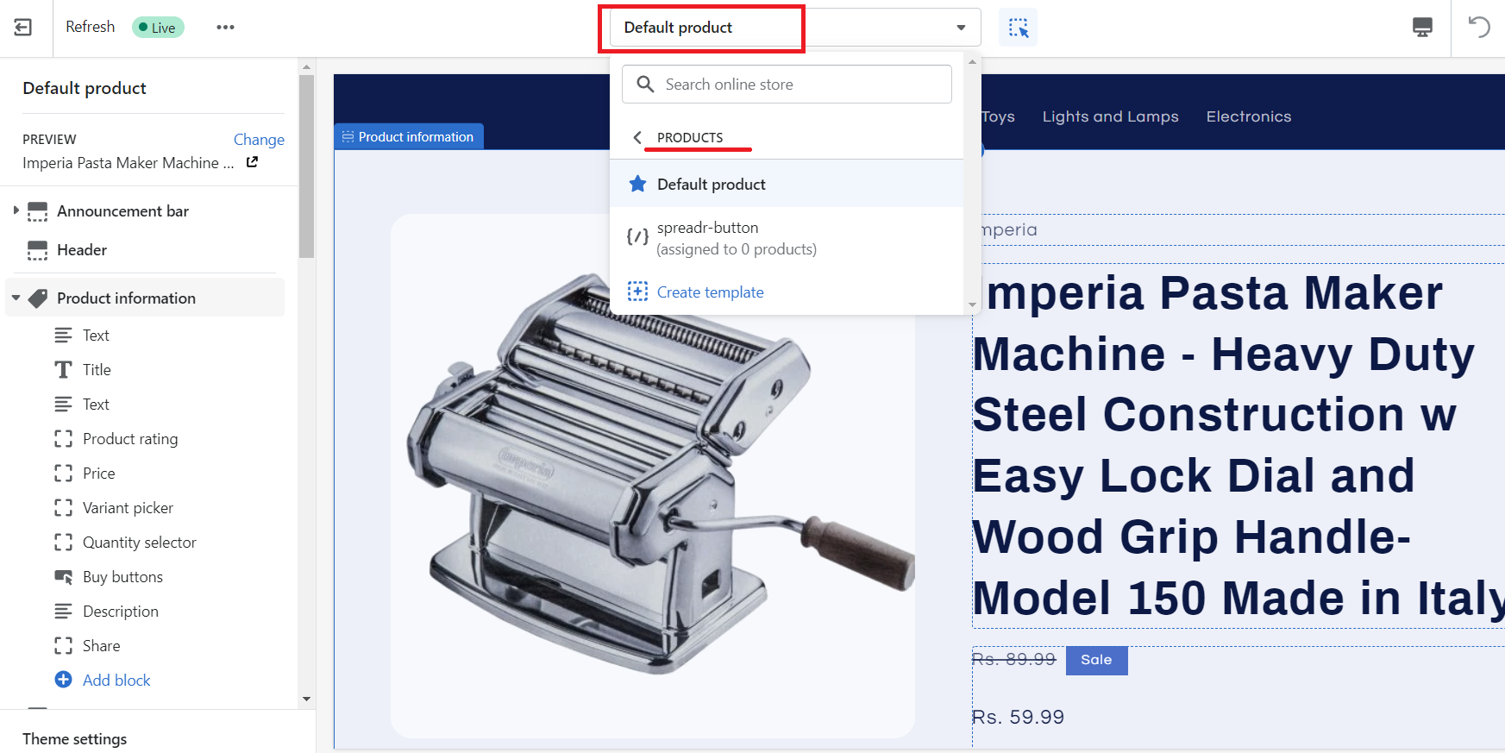Click the Rs. 59.99 price text
The height and width of the screenshot is (753, 1505).
click(1018, 717)
